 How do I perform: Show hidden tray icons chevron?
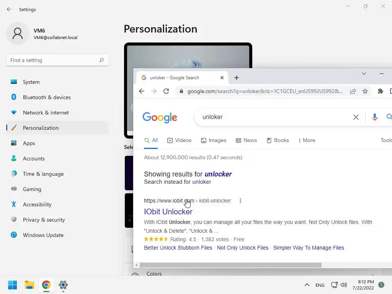(x=307, y=285)
